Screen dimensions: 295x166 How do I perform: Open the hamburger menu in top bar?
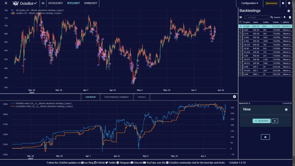(6, 3)
